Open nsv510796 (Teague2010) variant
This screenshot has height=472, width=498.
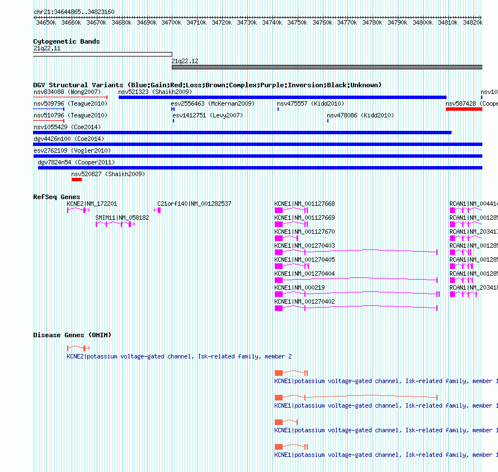71,116
